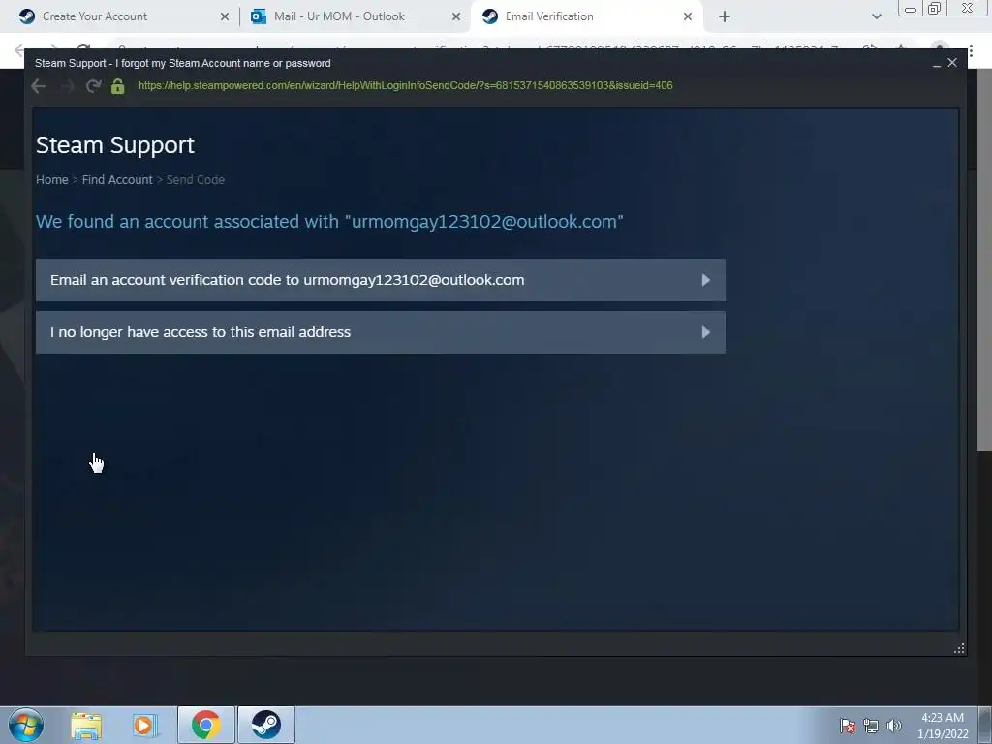Image resolution: width=992 pixels, height=744 pixels.
Task: Open Chrome tab search dropdown
Action: coord(876,17)
